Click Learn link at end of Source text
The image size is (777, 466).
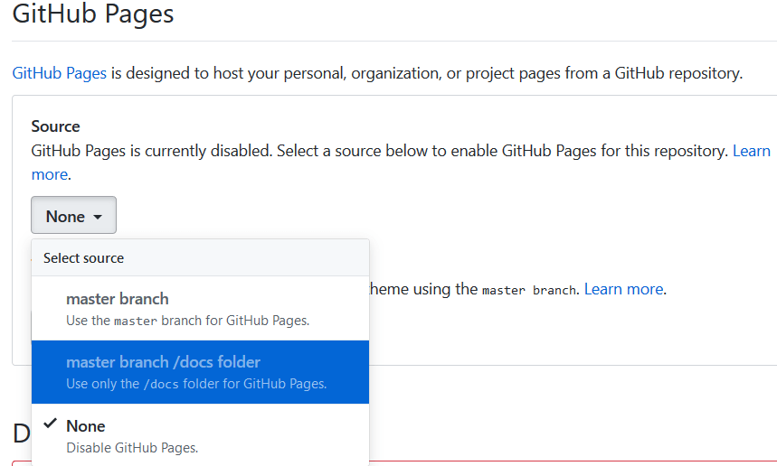tap(751, 151)
